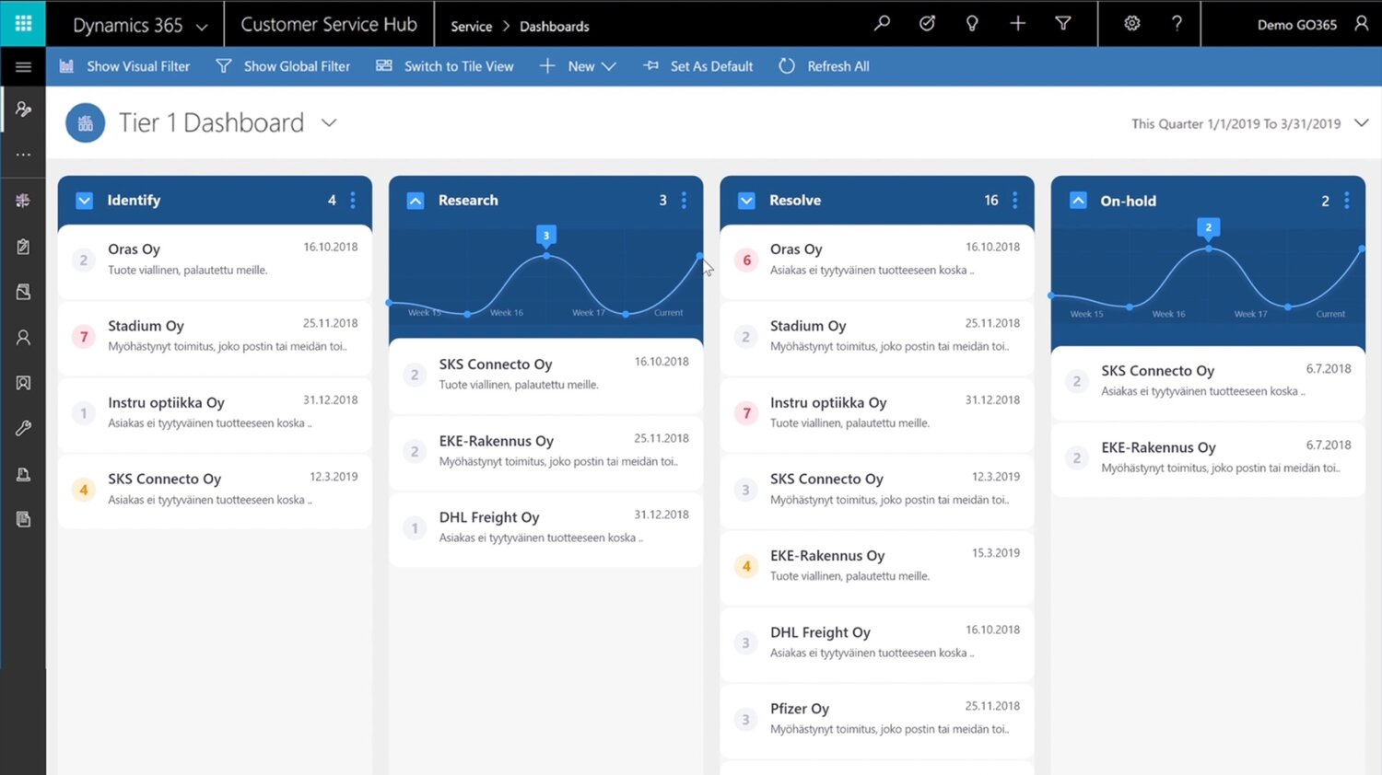
Task: Open Instru optiikka Oy case in Resolve
Action: point(877,413)
